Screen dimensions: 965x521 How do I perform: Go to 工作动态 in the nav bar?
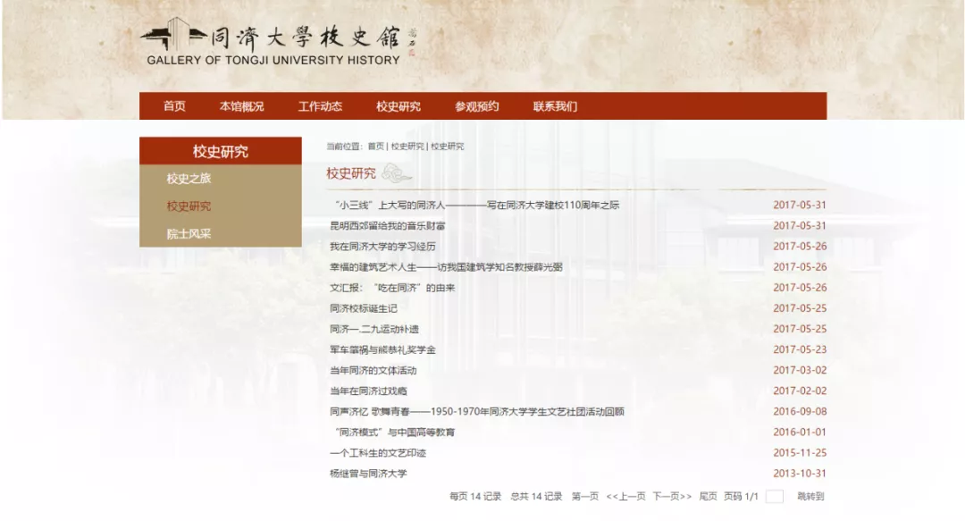coord(320,106)
